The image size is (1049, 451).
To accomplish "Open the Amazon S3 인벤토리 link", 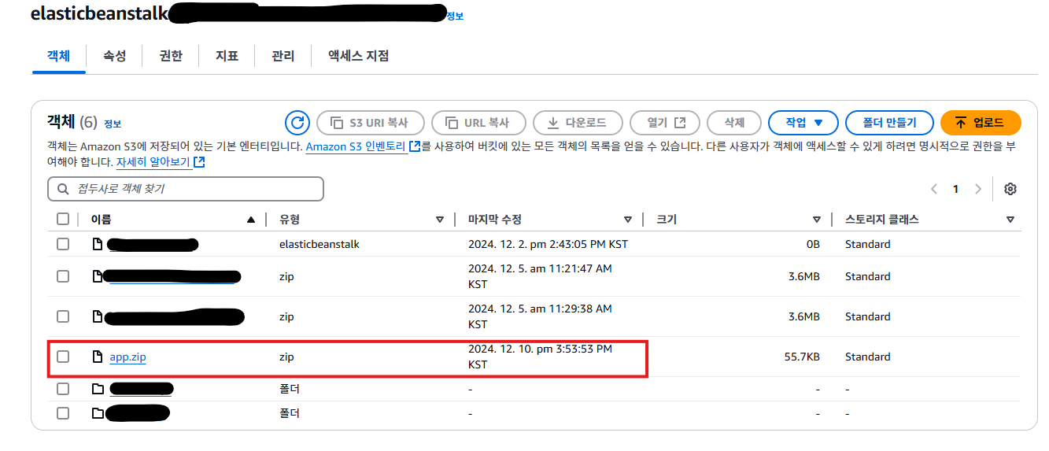I will coord(363,146).
